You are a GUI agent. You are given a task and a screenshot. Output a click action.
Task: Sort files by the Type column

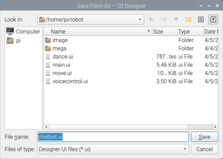[190, 32]
